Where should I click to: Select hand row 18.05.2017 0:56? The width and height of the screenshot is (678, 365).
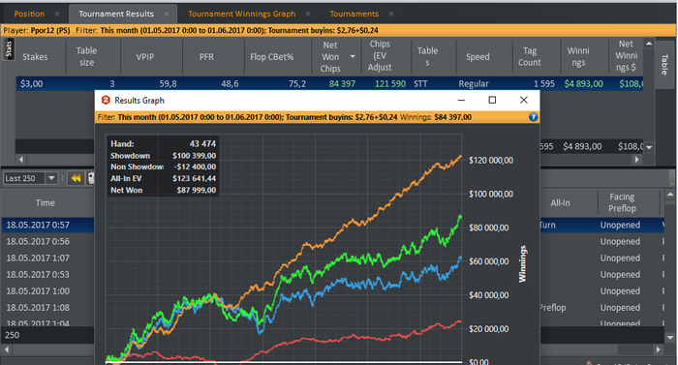pos(47,241)
